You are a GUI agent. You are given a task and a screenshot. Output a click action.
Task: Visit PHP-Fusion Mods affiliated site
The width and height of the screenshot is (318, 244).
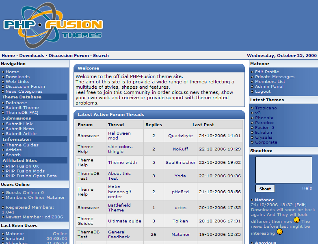pyautogui.click(x=25, y=171)
